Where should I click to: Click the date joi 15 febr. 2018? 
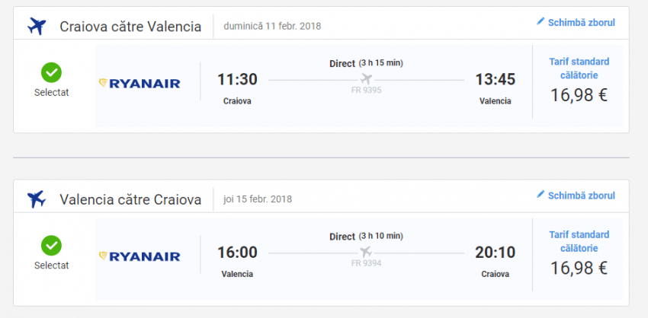click(258, 199)
